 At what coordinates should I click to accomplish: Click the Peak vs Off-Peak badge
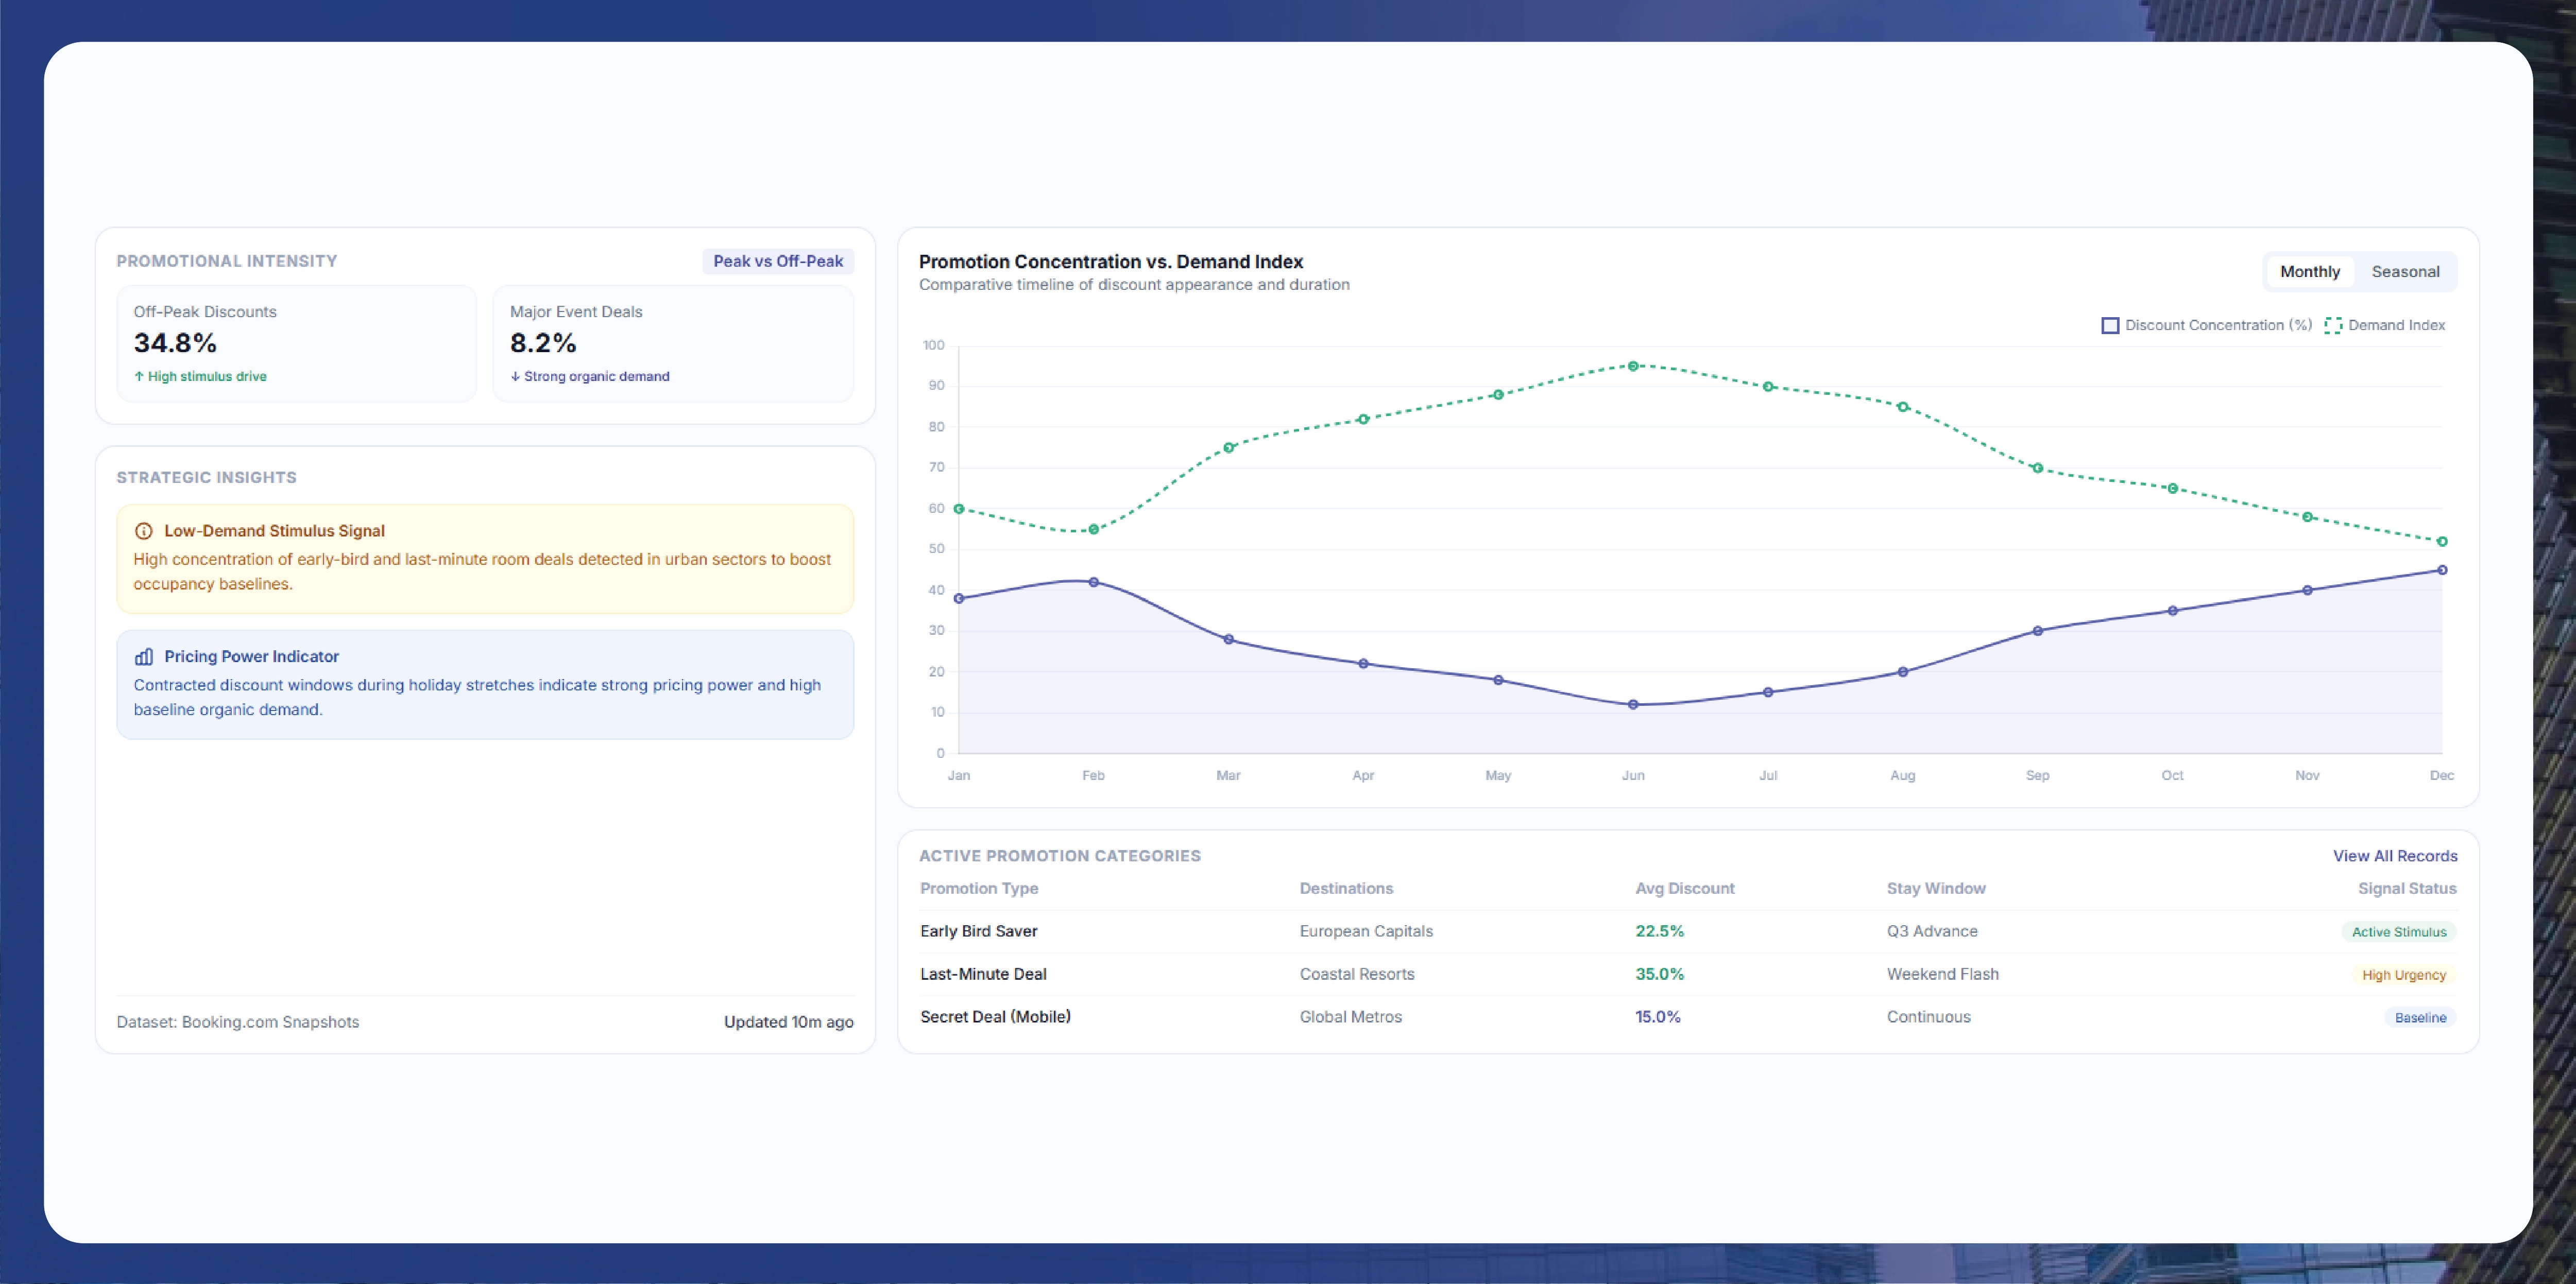(x=778, y=262)
